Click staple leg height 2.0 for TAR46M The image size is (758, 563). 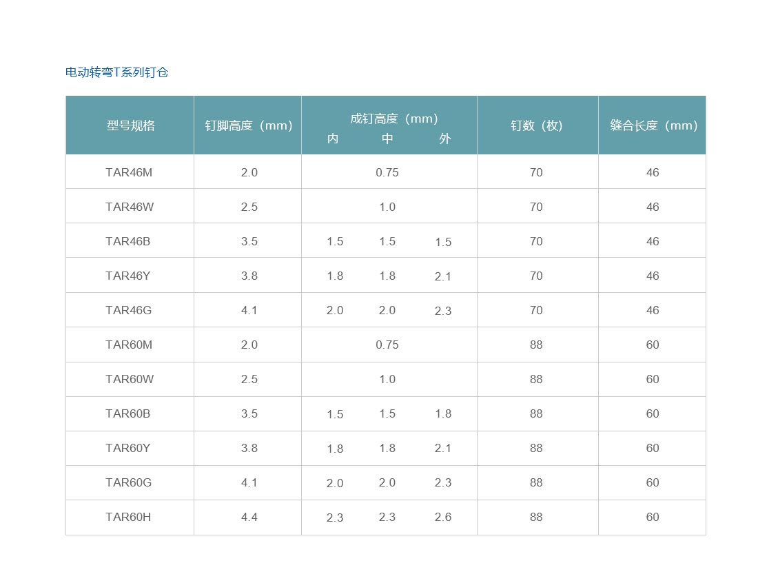pyautogui.click(x=249, y=172)
